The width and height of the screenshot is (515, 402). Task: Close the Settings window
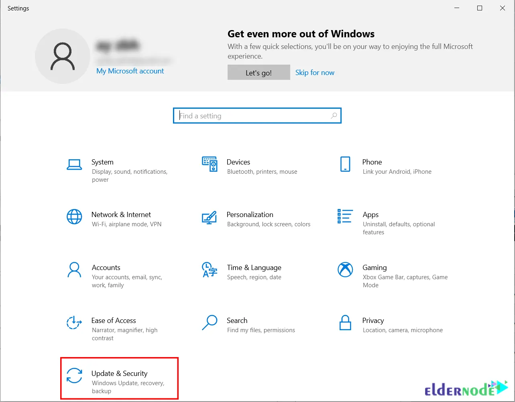tap(503, 8)
